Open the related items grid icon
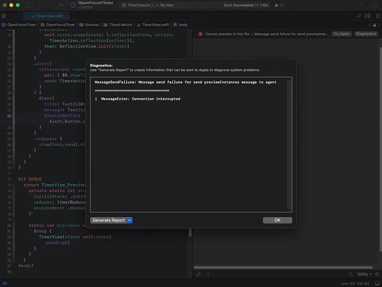Viewport: 382px width, 287px height. [x=4, y=16]
